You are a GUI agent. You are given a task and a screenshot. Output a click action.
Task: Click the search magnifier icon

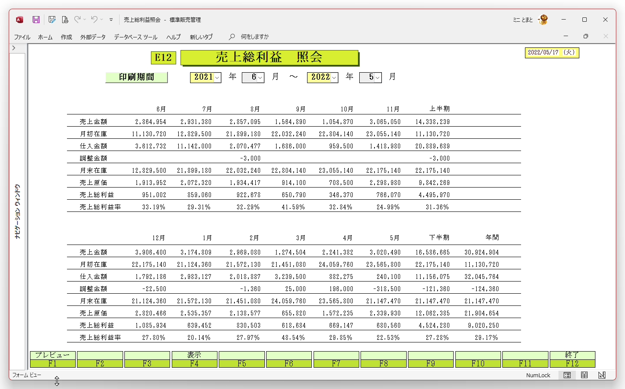(x=232, y=37)
